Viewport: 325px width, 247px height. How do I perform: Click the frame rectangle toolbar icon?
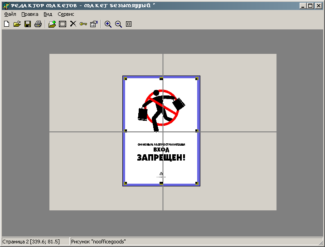[63, 24]
